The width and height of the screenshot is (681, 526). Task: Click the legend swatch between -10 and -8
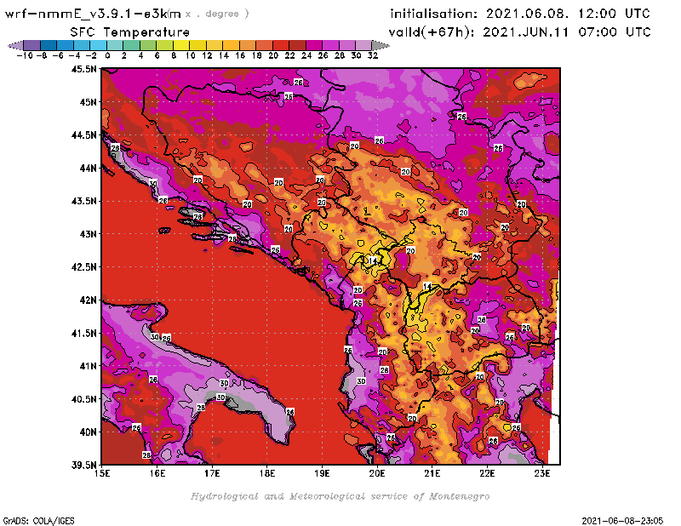coord(32,45)
